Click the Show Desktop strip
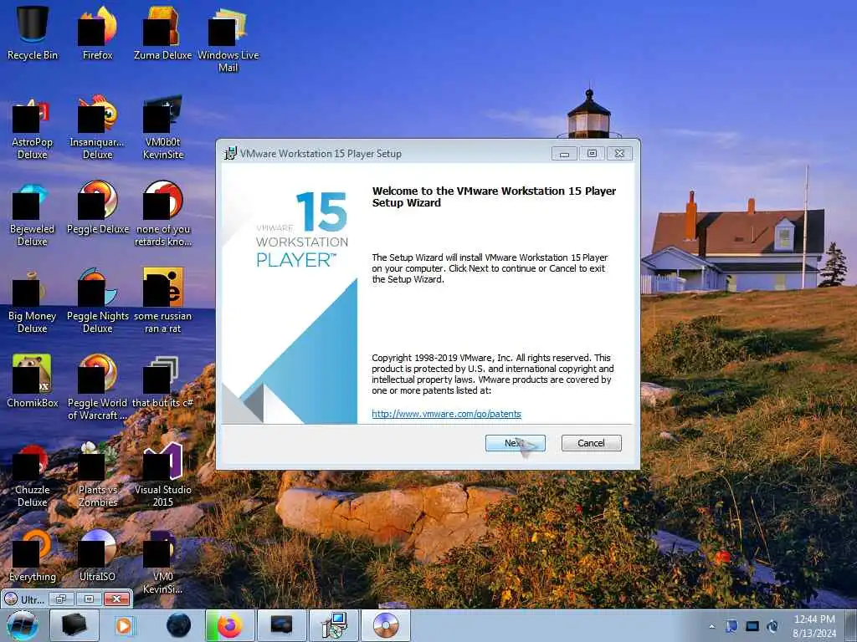The height and width of the screenshot is (642, 857). point(851,626)
